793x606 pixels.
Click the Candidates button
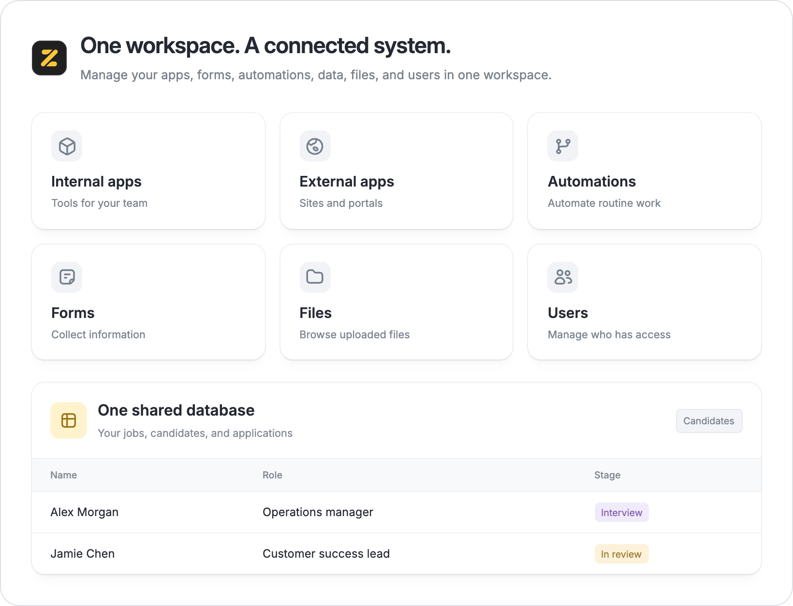point(709,421)
